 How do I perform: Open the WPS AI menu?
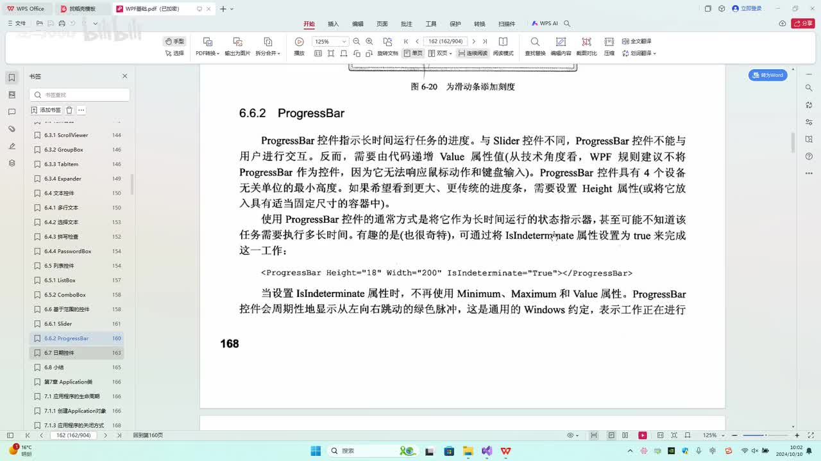tap(545, 24)
